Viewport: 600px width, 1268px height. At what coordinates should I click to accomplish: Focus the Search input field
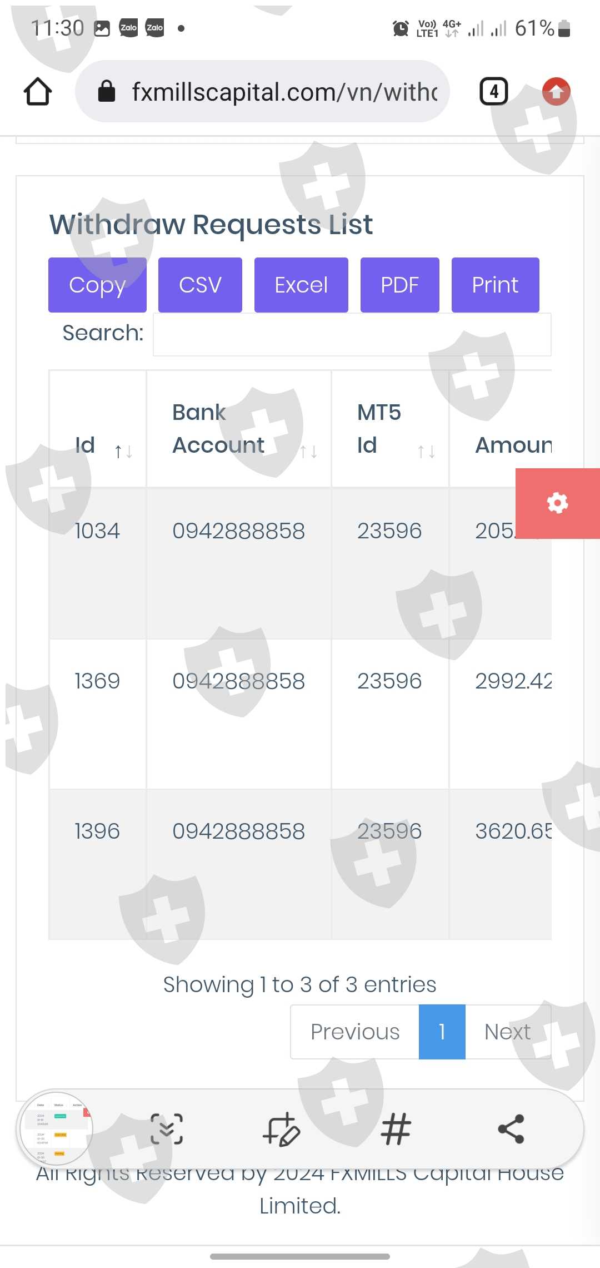click(352, 334)
